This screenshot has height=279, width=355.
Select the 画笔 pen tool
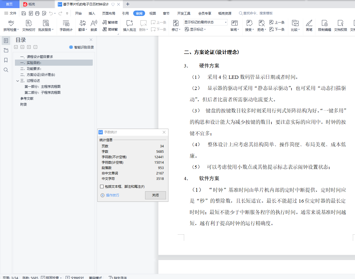pos(309,26)
